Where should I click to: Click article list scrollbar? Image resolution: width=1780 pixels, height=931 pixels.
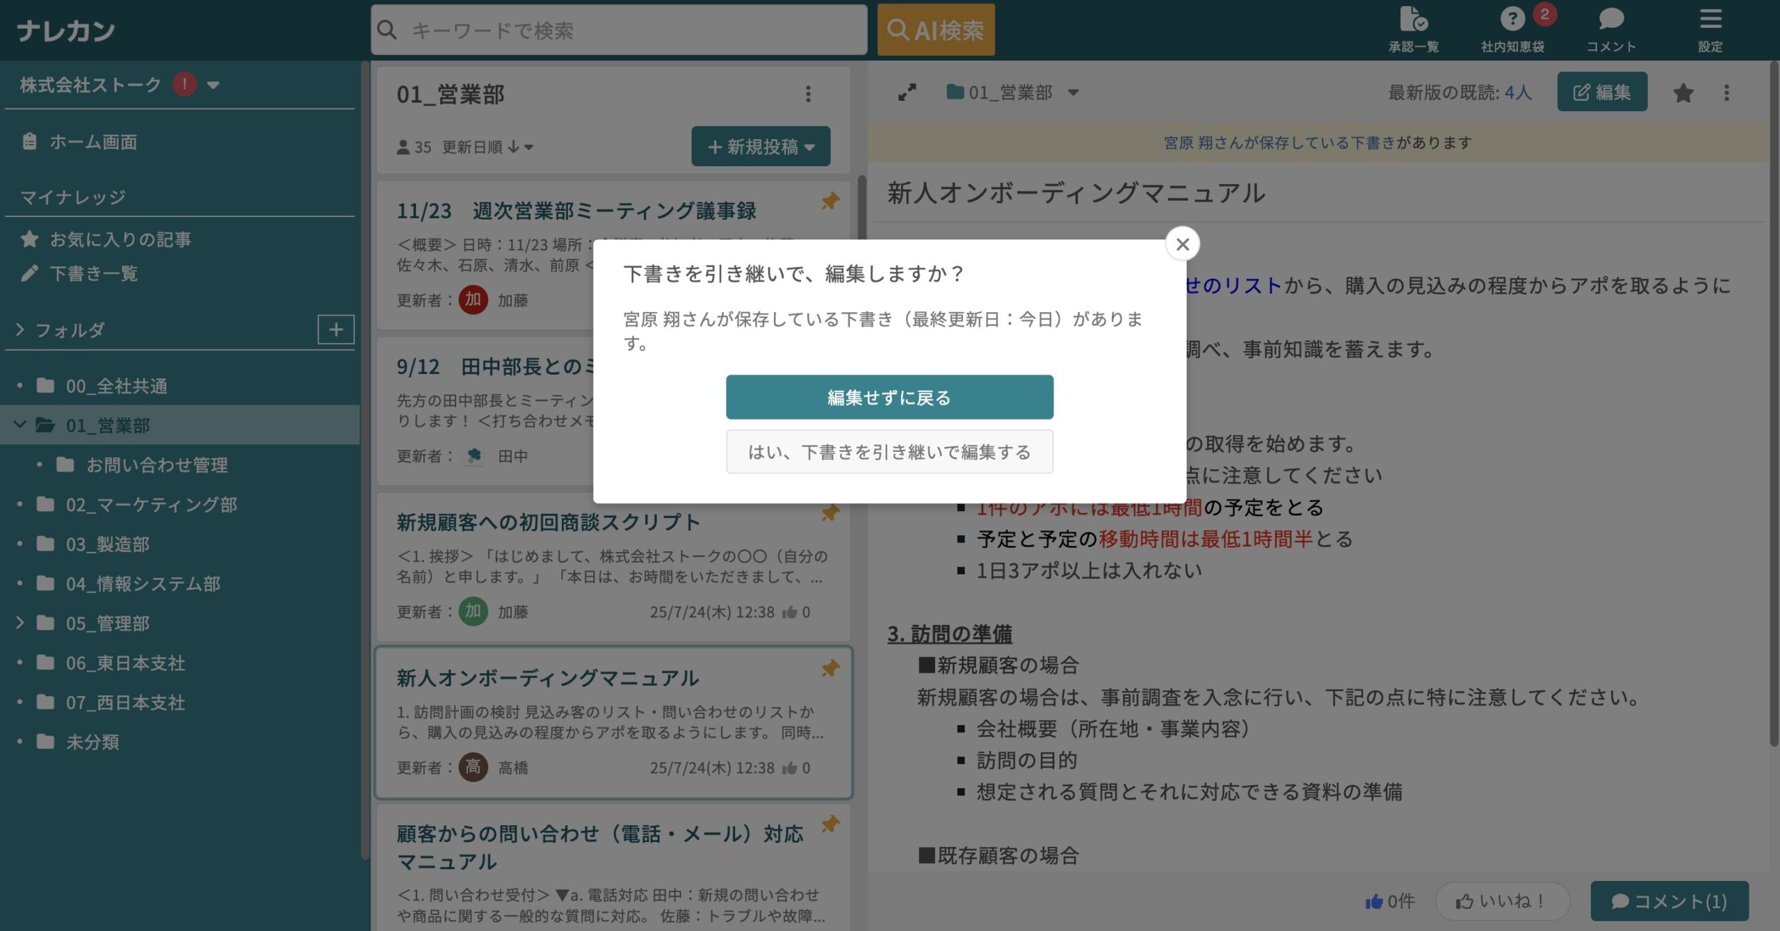pos(862,209)
